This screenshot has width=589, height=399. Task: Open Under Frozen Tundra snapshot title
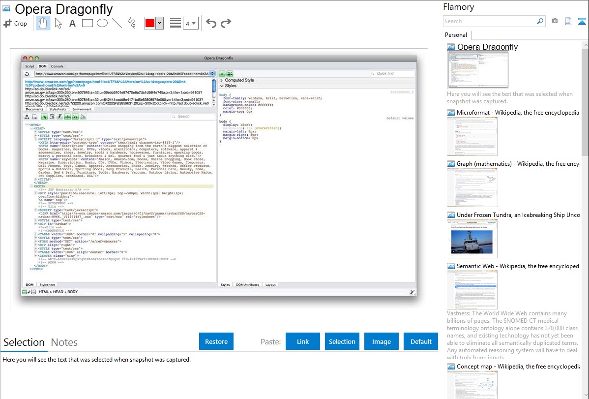[x=518, y=215]
